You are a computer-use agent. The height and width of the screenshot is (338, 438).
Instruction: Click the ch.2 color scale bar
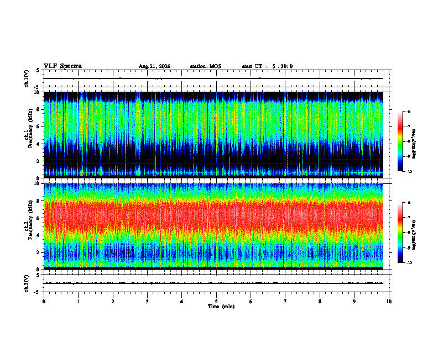(400, 233)
